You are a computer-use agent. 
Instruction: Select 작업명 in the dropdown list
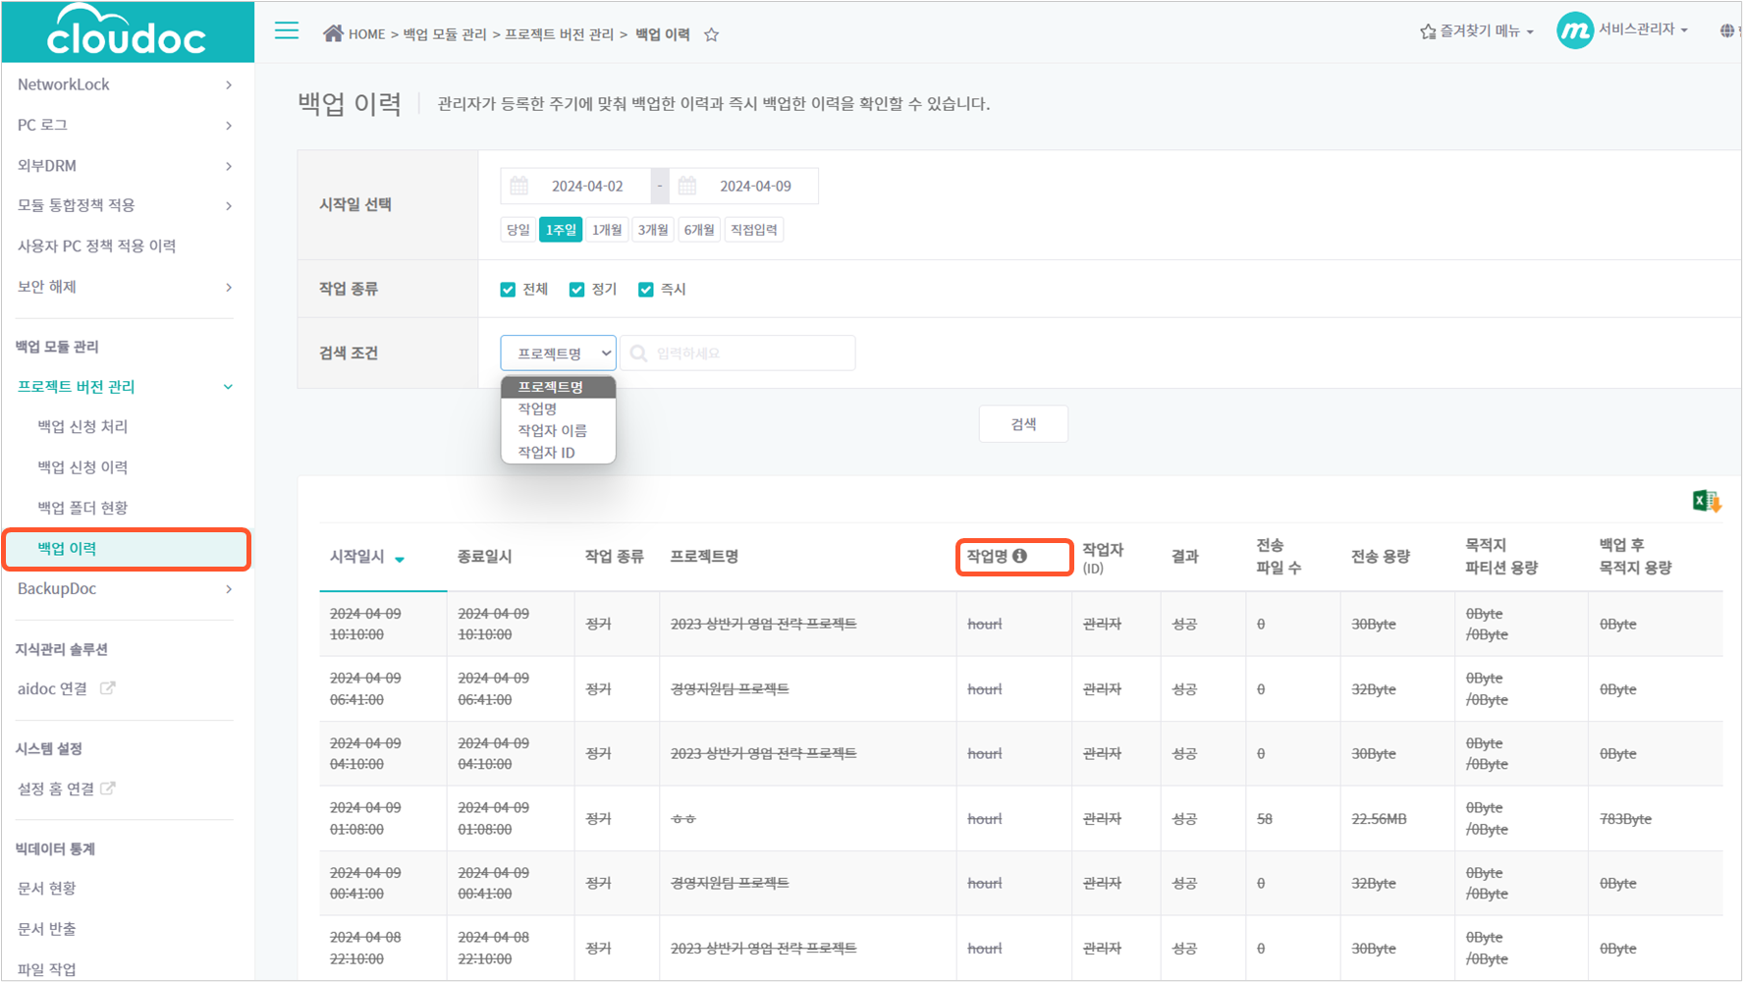point(558,409)
